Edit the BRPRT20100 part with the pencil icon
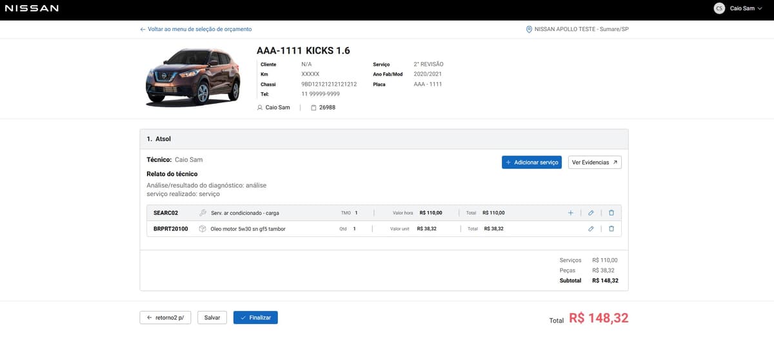The height and width of the screenshot is (360, 774). click(x=591, y=228)
